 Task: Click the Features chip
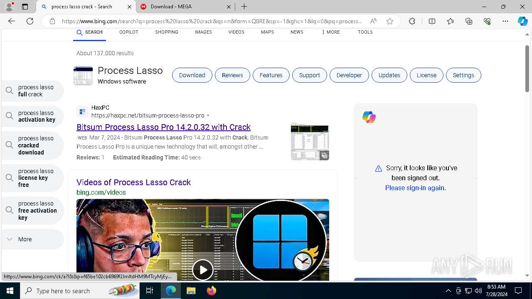pyautogui.click(x=271, y=75)
